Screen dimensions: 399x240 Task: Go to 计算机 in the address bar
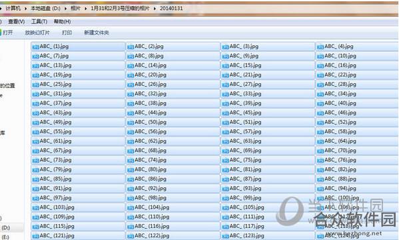(13, 9)
